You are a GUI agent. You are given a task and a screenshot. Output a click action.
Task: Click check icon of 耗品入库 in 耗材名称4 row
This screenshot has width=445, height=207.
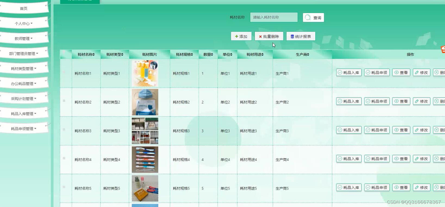coord(340,159)
